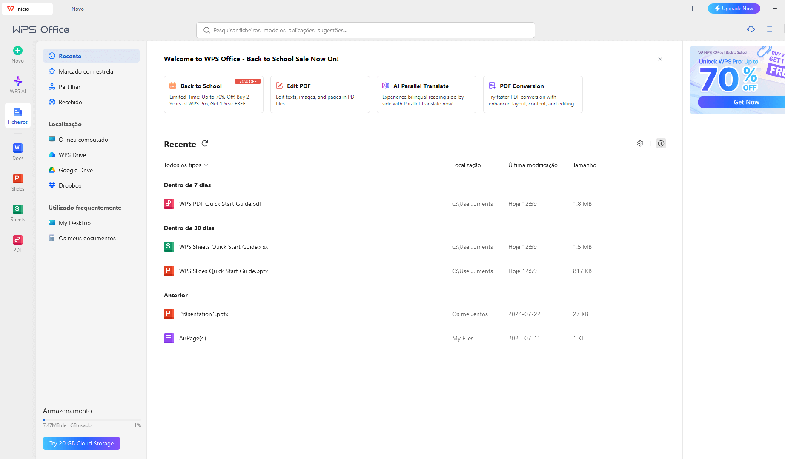Screen dimensions: 785x459
Task: Open the list settings gear icon
Action: point(640,143)
